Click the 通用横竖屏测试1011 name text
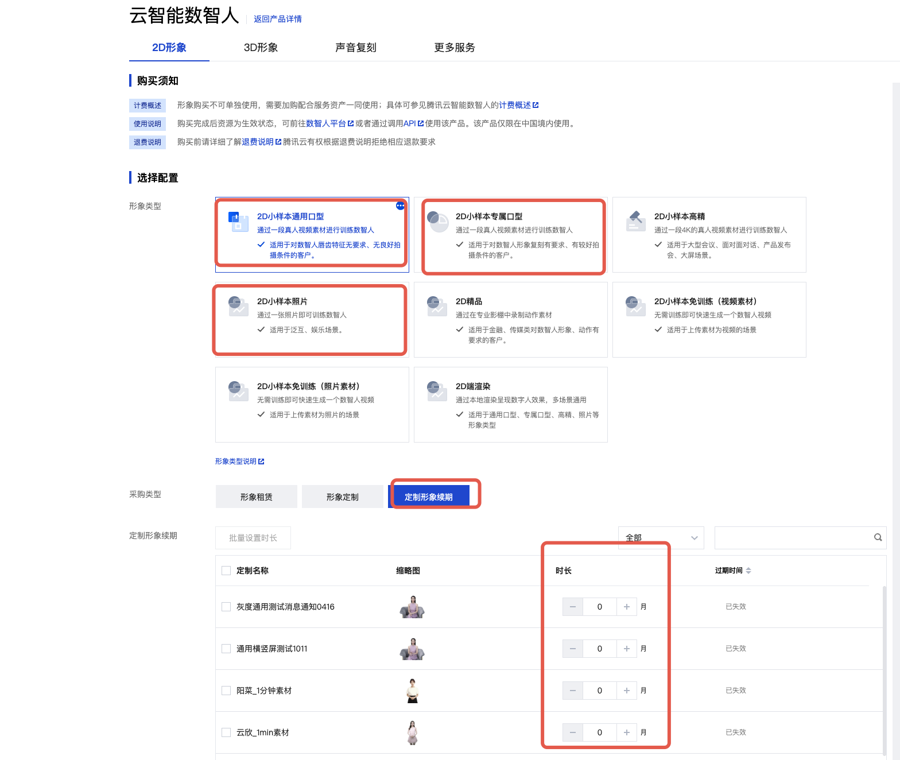Screen dimensions: 900x760 (x=272, y=649)
